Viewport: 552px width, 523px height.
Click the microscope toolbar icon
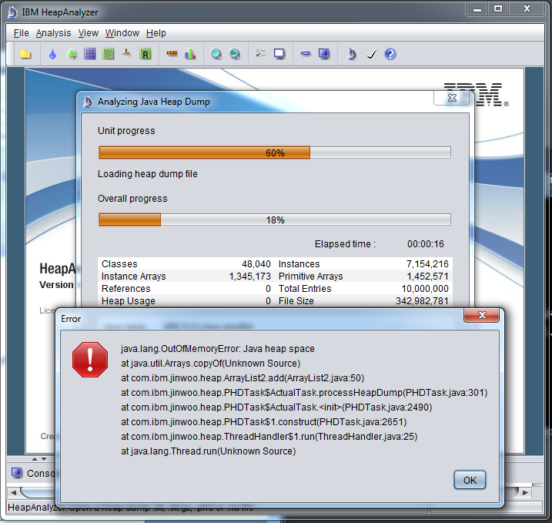click(352, 54)
